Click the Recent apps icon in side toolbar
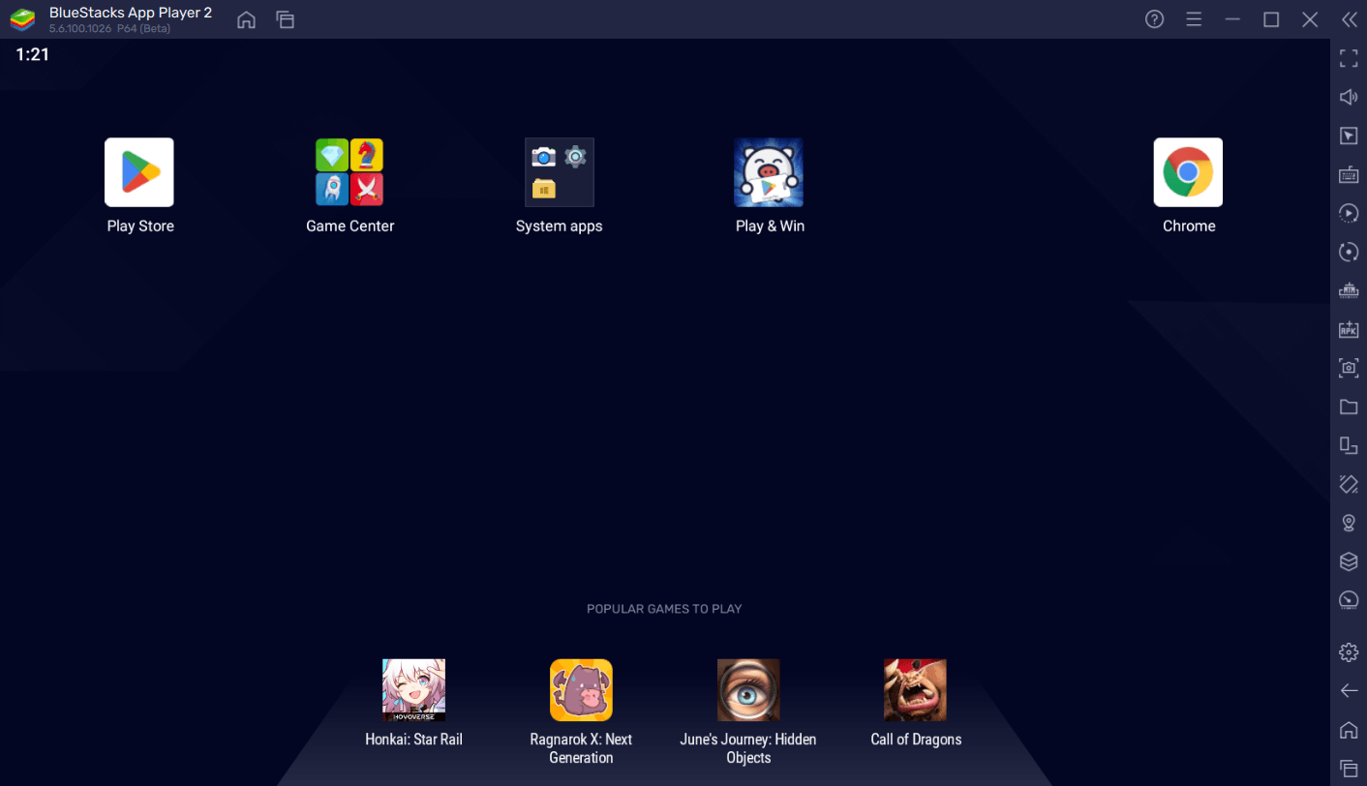1367x786 pixels. pyautogui.click(x=1349, y=768)
